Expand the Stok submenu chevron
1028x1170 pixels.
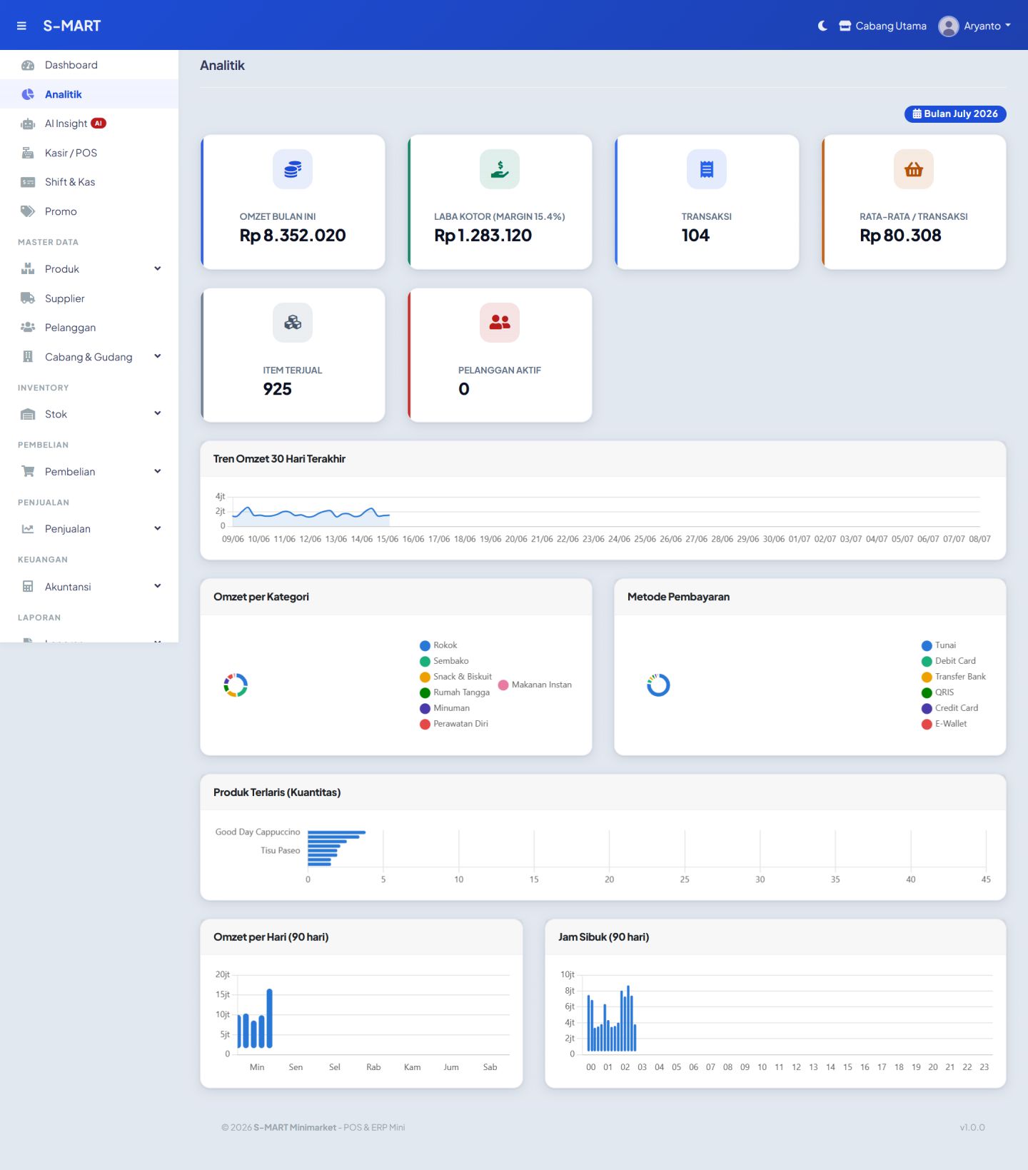coord(158,413)
